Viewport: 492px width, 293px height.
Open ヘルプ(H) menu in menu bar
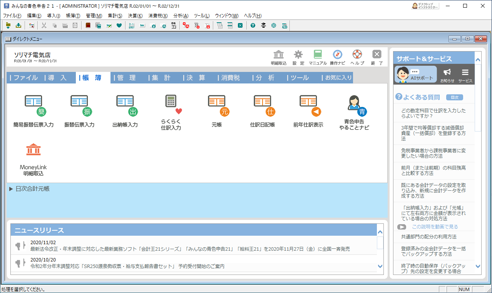click(x=253, y=16)
